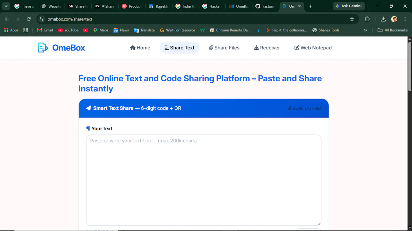Open the Wait For Resource bookmark
The width and height of the screenshot is (412, 231).
click(177, 30)
